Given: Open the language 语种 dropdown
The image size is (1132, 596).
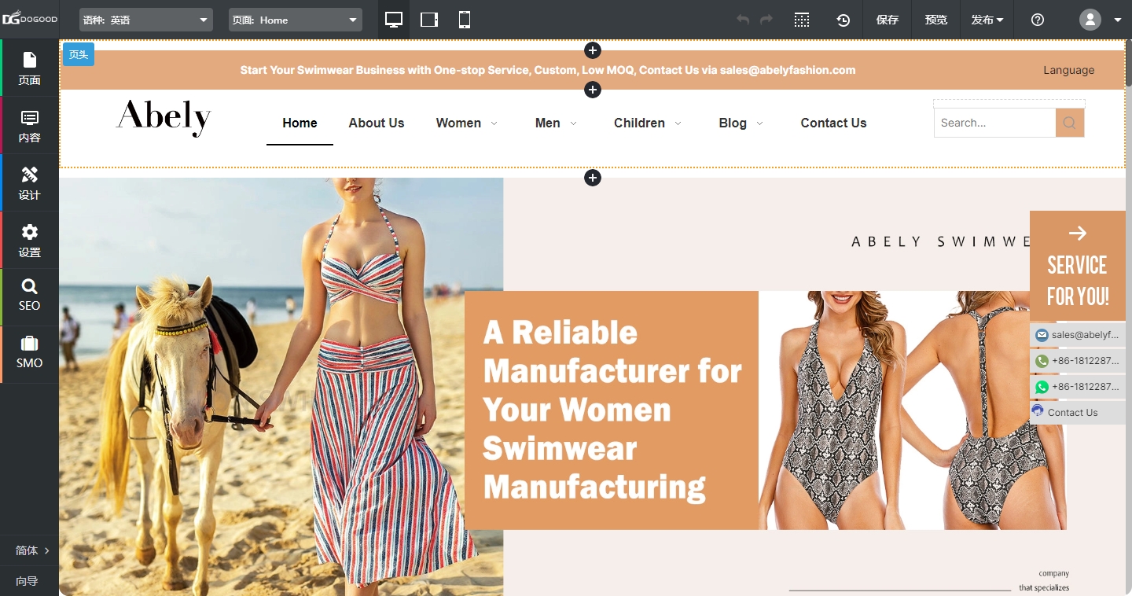Looking at the screenshot, I should click(145, 20).
